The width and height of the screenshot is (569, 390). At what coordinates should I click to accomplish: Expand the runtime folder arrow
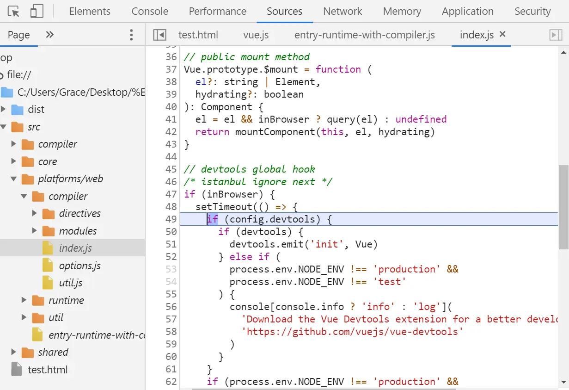click(x=24, y=300)
